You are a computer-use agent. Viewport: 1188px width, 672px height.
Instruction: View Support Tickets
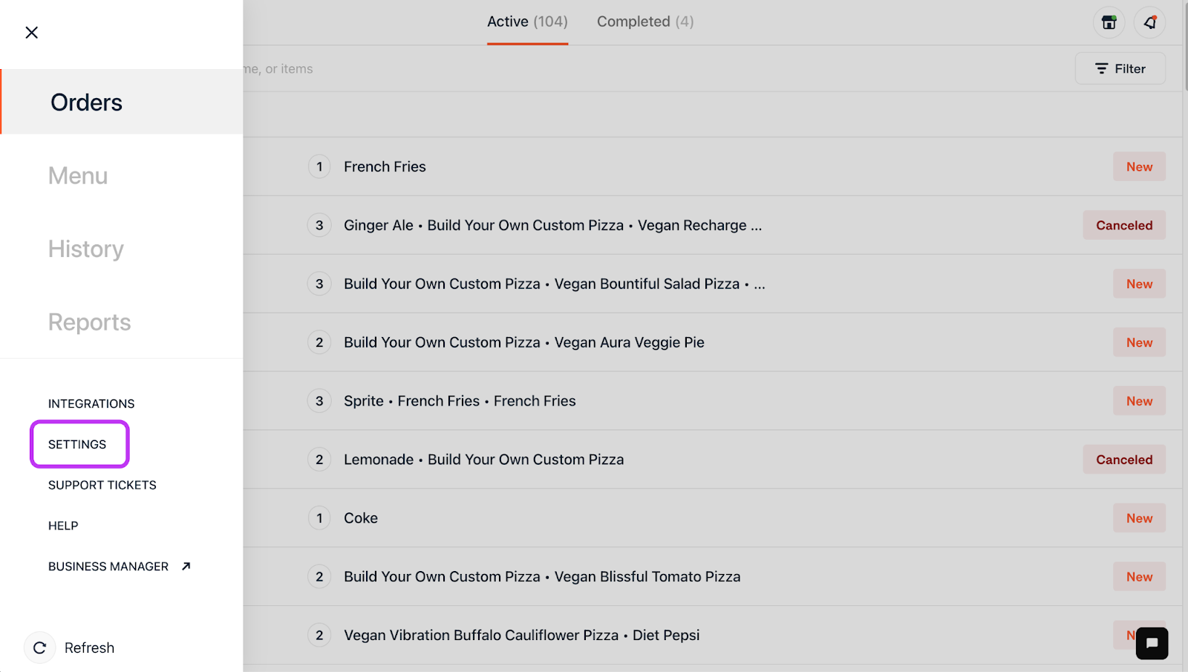[102, 485]
